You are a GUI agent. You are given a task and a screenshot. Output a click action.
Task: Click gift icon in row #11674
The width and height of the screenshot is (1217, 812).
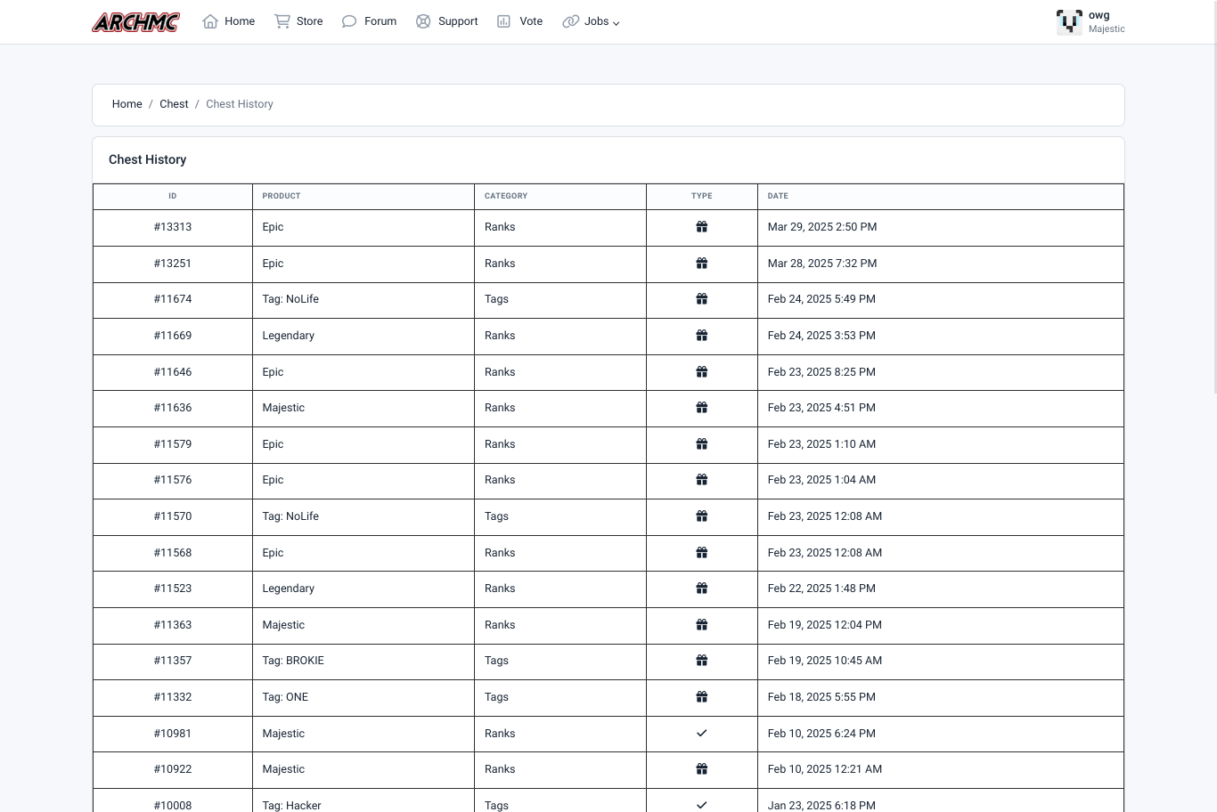[x=702, y=299]
